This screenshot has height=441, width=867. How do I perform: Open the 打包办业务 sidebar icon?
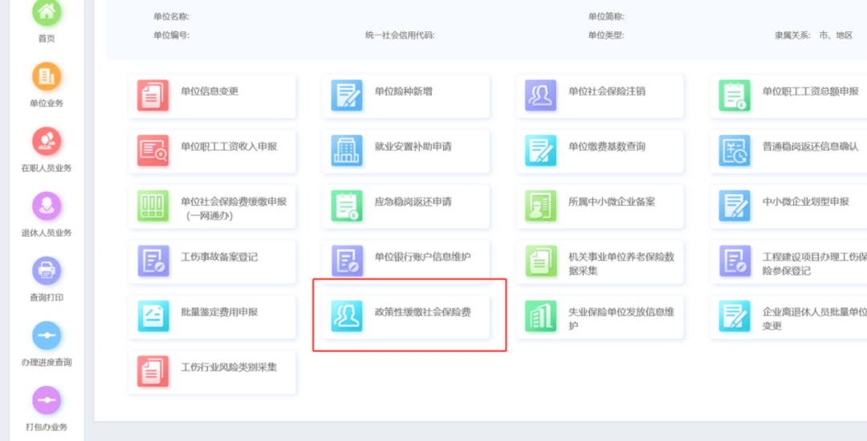coord(47,400)
